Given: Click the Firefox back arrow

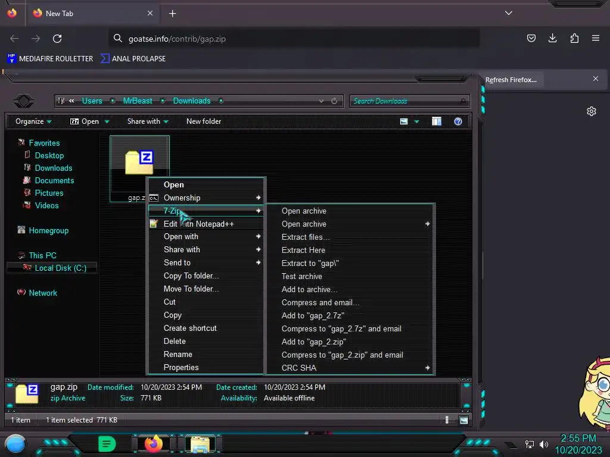Looking at the screenshot, I should click(14, 39).
